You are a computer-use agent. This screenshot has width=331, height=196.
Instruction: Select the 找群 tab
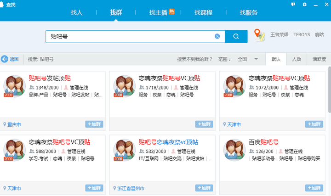[x=116, y=12]
